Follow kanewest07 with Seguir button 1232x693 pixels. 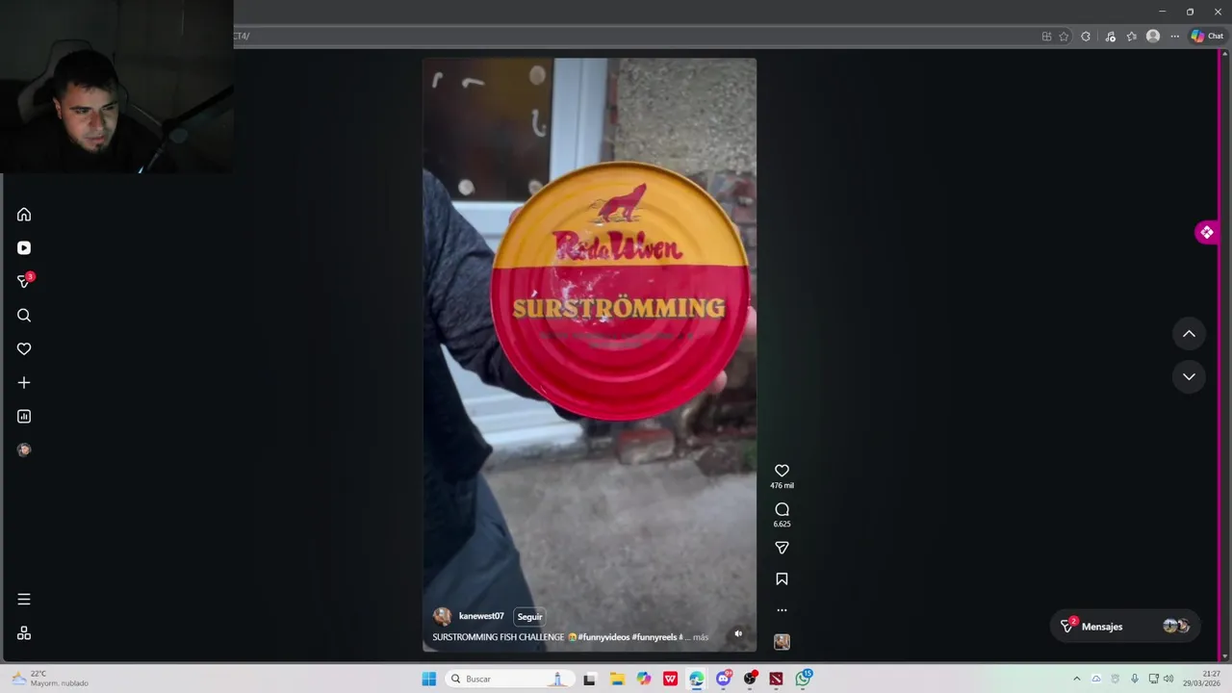click(x=529, y=617)
